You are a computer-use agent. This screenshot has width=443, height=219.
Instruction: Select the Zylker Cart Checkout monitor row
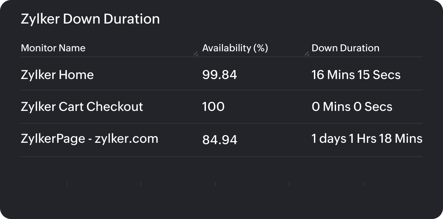pos(82,107)
